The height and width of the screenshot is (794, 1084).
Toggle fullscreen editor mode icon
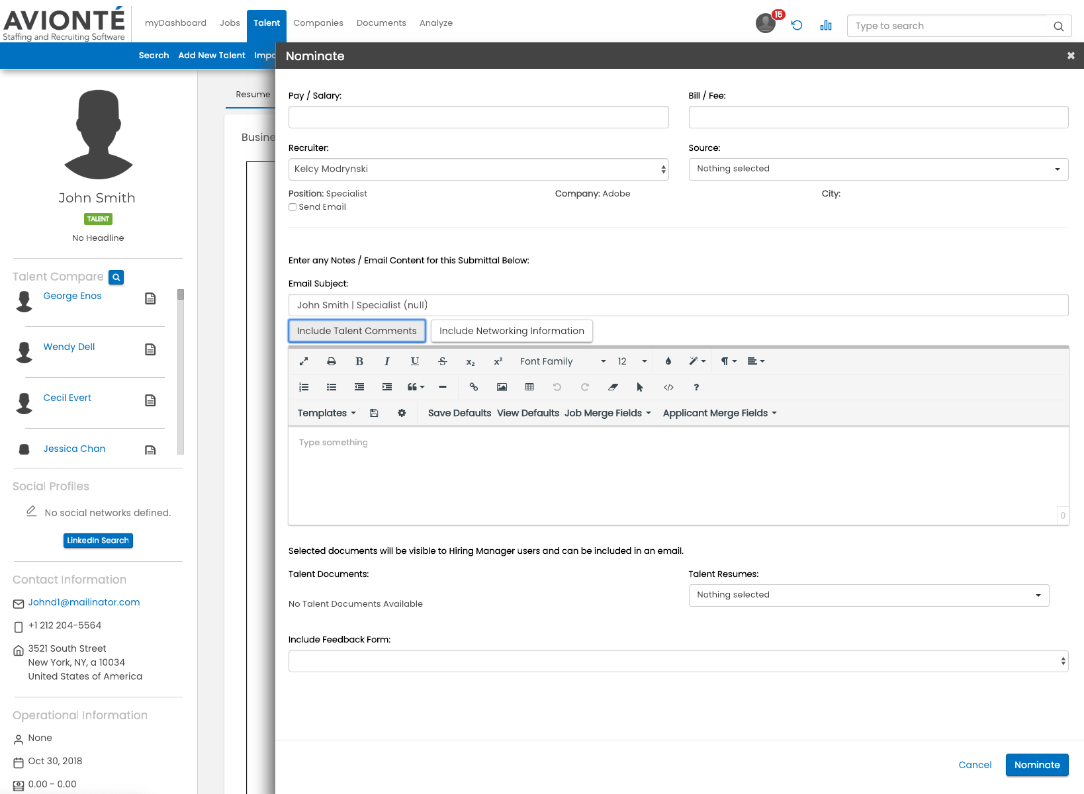tap(304, 361)
